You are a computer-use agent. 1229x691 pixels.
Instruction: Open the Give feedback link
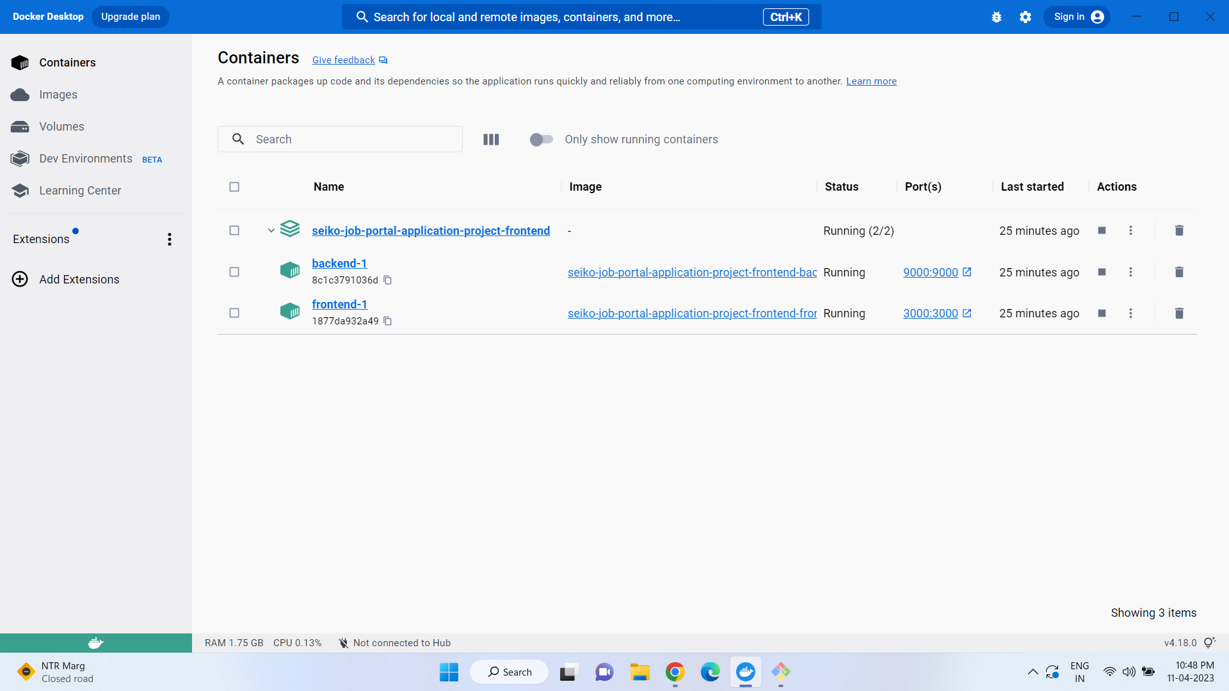pos(342,60)
